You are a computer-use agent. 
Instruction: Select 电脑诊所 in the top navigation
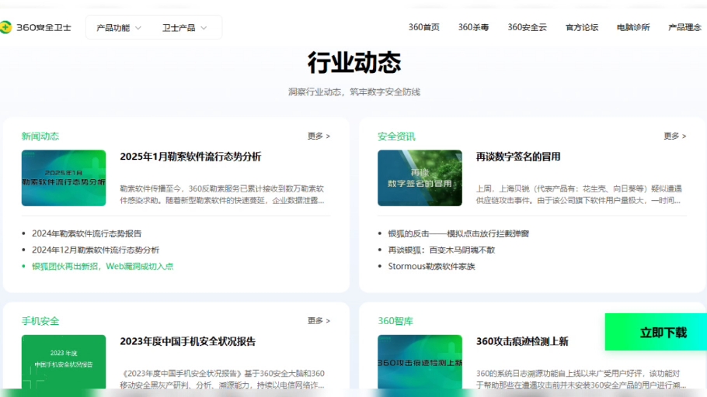(633, 27)
